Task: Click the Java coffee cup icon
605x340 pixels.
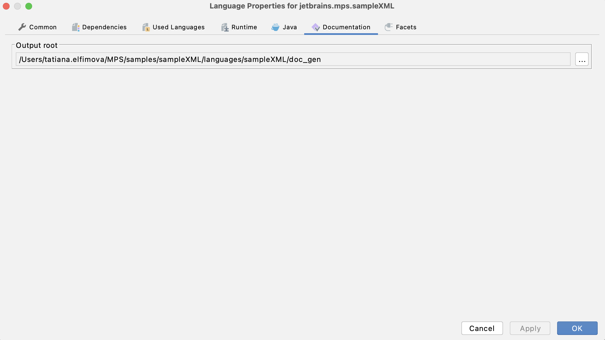Action: [x=275, y=27]
